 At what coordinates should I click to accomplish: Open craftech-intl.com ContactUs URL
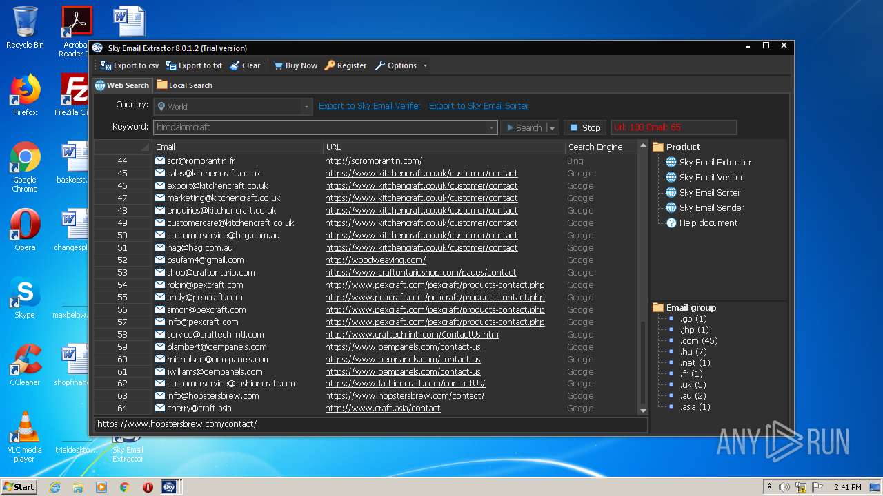[x=412, y=334]
